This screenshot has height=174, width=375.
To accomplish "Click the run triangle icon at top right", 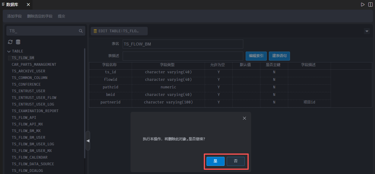I will (x=363, y=5).
